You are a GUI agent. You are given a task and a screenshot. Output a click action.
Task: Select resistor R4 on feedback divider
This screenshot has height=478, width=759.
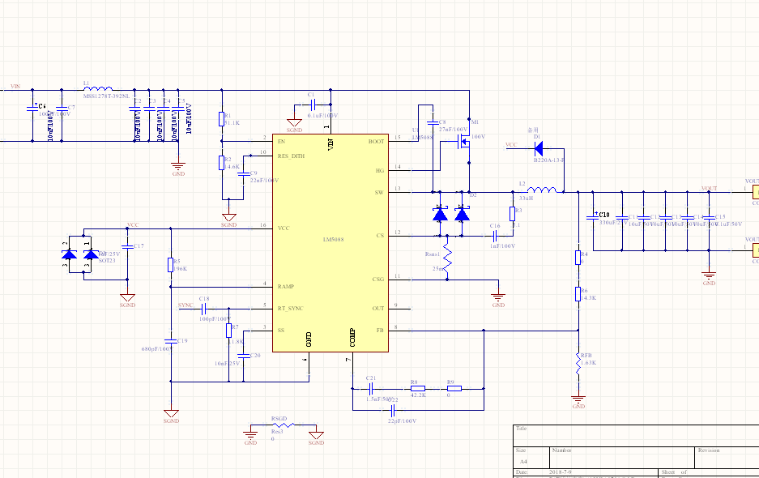click(x=578, y=258)
